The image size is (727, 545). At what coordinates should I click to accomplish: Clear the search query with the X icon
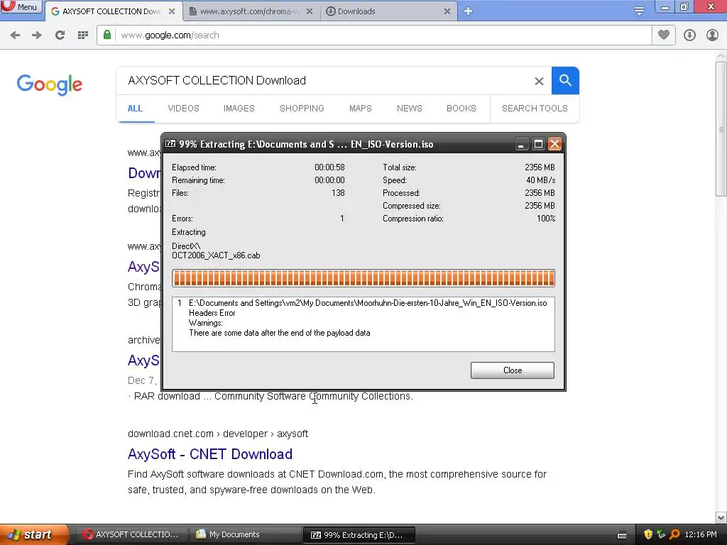pos(539,81)
